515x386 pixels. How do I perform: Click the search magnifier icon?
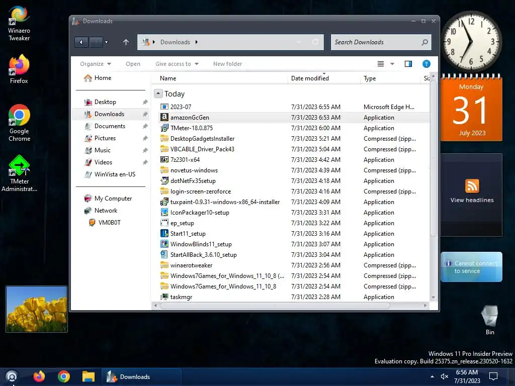click(424, 42)
